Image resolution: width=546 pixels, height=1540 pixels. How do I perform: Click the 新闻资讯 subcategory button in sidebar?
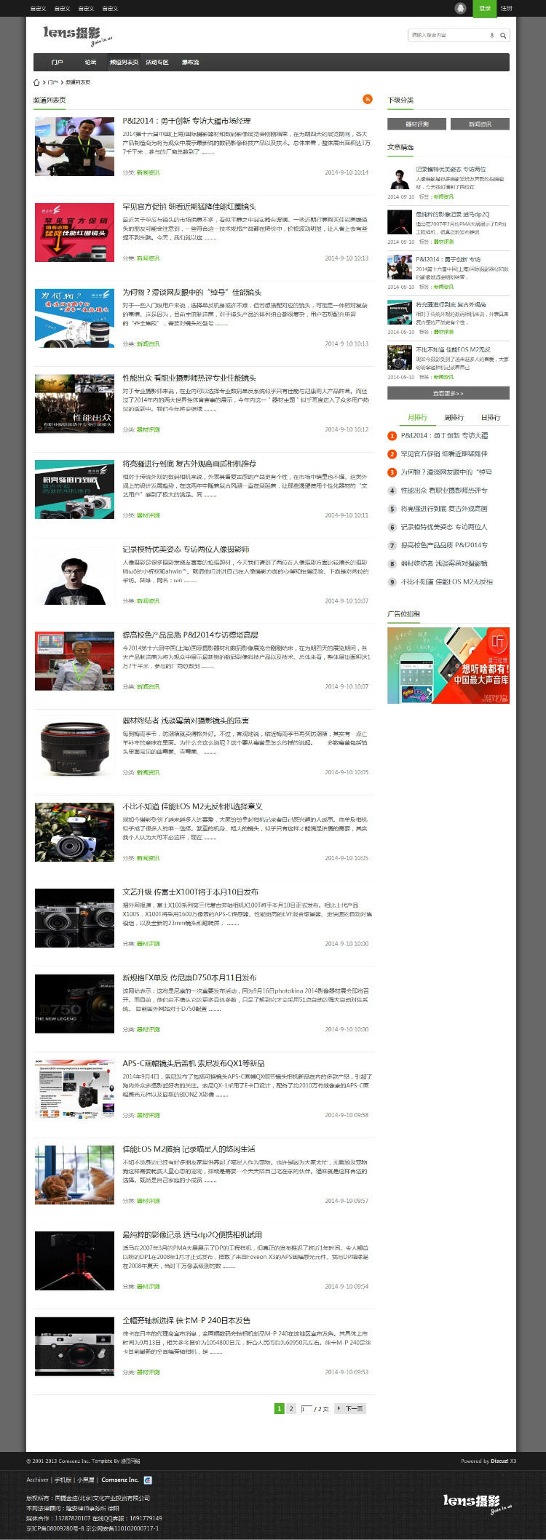(x=480, y=124)
